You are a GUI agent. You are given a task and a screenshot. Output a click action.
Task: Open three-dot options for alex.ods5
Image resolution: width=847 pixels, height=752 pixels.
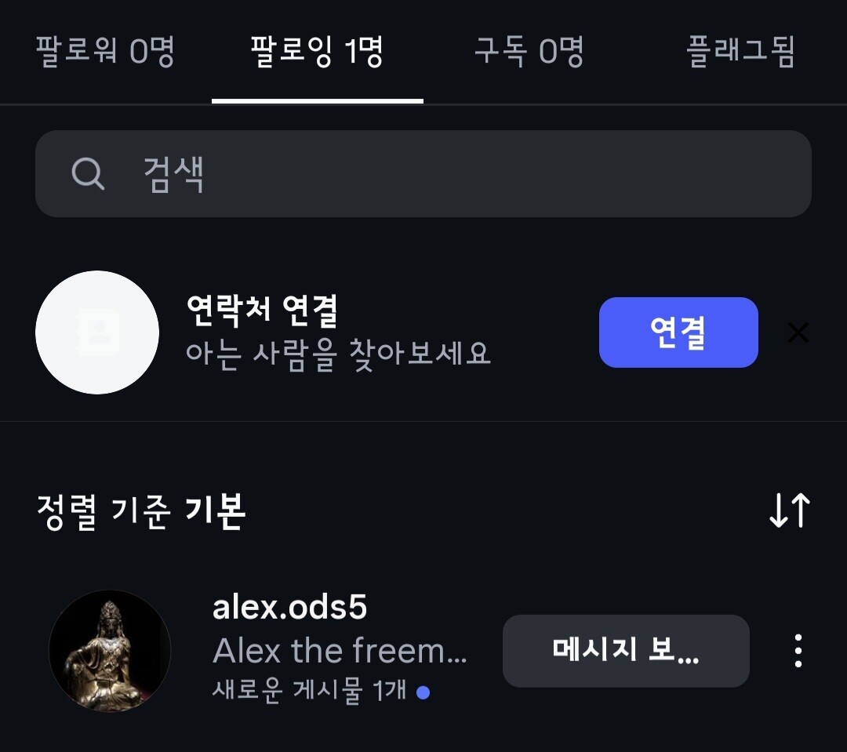[798, 651]
